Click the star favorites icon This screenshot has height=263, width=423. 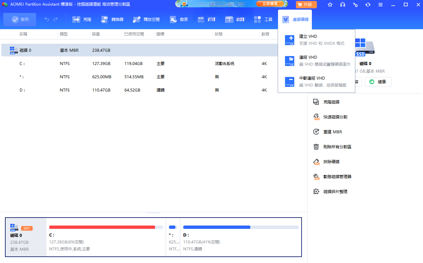coord(330,5)
